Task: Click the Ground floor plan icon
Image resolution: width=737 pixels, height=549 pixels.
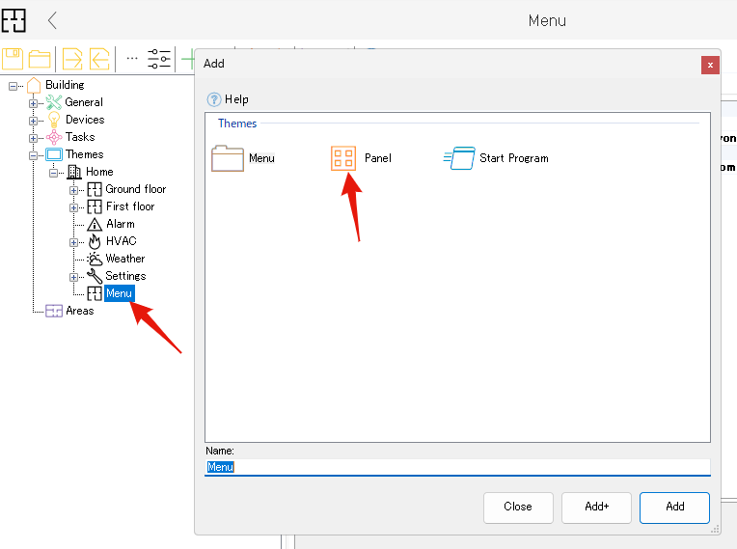Action: pos(95,189)
